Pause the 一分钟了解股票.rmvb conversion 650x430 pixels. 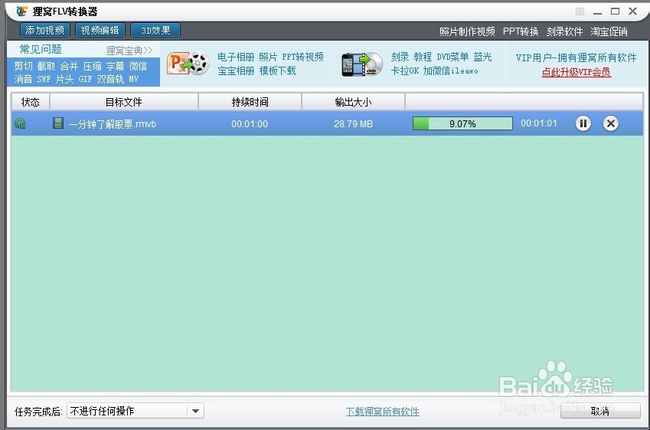[x=583, y=123]
